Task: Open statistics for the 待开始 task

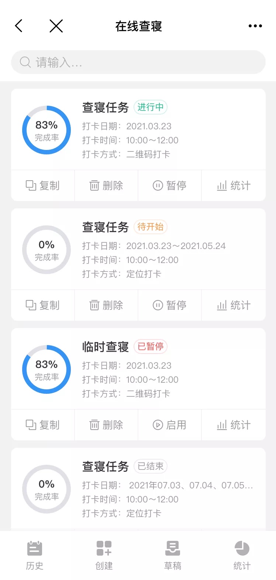Action: pos(234,305)
